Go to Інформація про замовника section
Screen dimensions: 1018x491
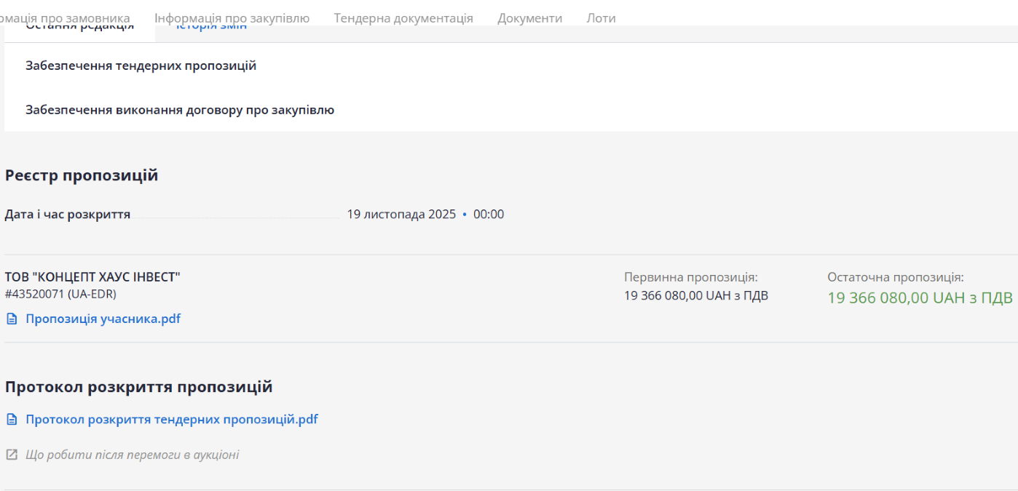(x=66, y=18)
